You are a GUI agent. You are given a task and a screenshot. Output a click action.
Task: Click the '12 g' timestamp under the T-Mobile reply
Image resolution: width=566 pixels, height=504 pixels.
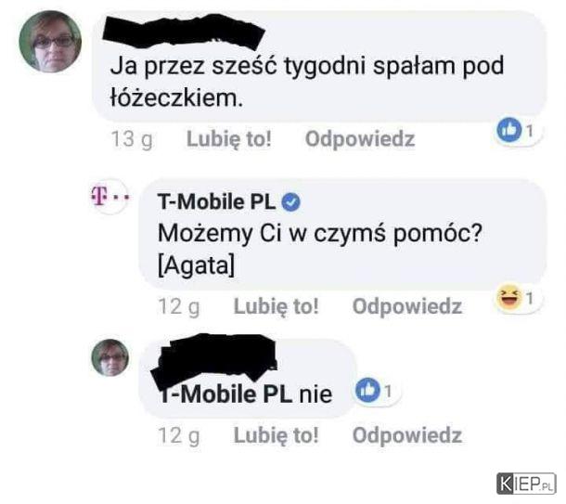click(179, 307)
